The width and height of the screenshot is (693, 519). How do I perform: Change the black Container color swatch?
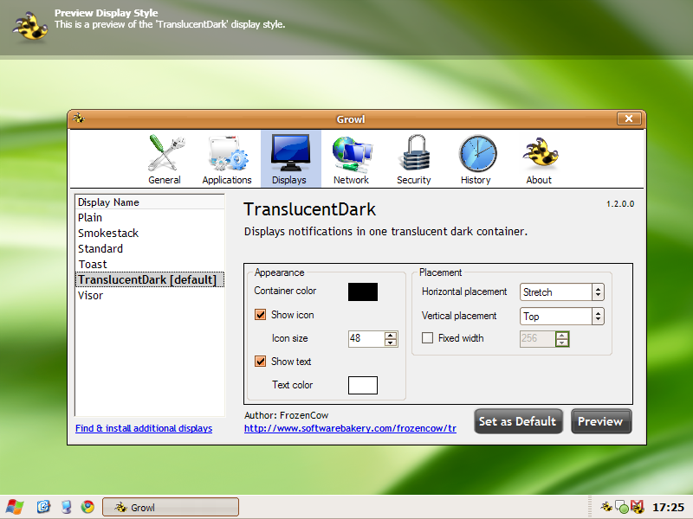click(363, 292)
